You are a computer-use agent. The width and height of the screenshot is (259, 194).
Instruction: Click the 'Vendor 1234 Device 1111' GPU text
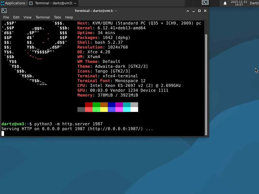(139, 90)
